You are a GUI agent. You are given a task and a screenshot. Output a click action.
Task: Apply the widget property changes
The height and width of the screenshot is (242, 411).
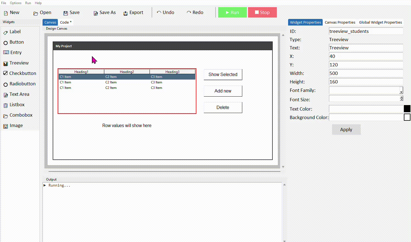(x=346, y=130)
